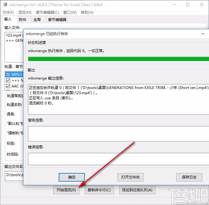The width and height of the screenshot is (209, 205).
Task: Click the 保存日志 button
Action: point(189,177)
